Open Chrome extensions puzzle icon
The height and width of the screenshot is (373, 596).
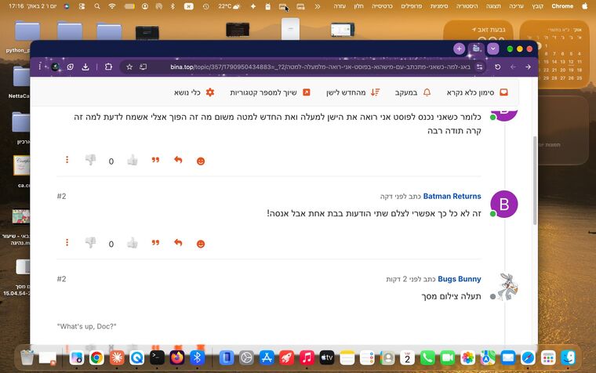(x=108, y=67)
